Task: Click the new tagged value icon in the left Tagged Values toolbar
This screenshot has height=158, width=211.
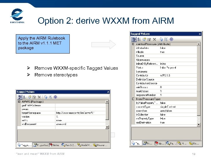Action: click(x=30, y=97)
